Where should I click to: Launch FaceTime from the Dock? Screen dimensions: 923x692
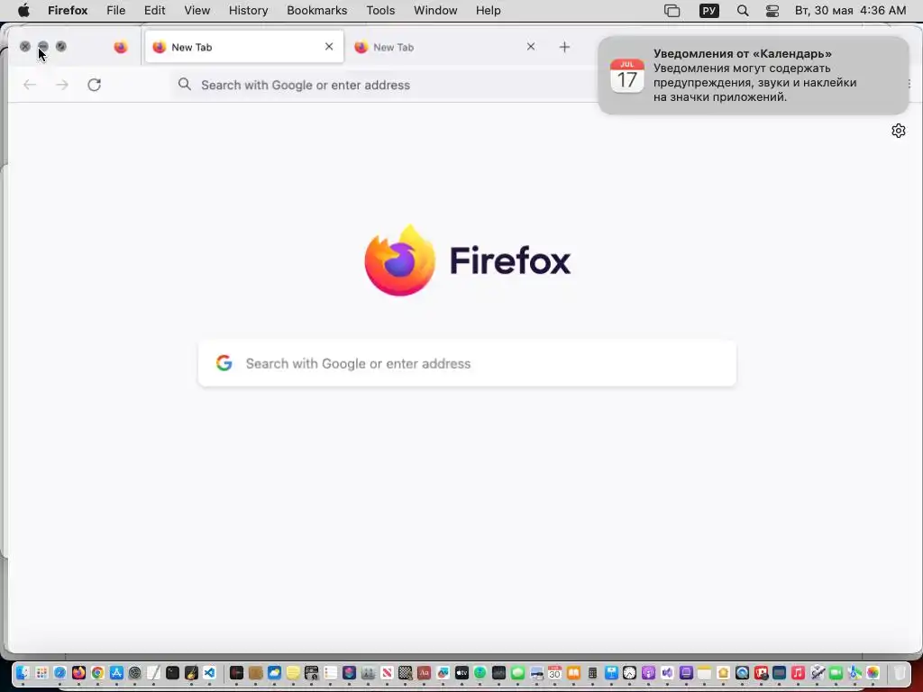pos(836,672)
